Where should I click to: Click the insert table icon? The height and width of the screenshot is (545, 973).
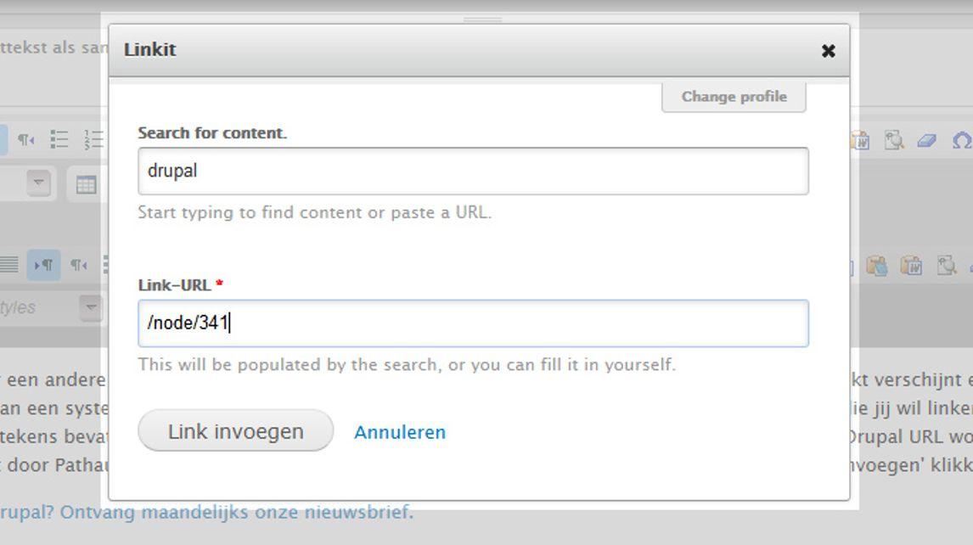[x=86, y=184]
